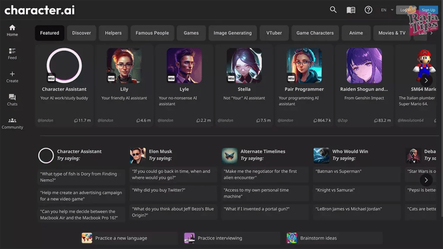
Task: Click Practice a new language
Action: [129, 238]
